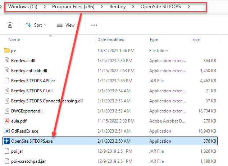228x166 pixels.
Task: Expand chevron after Program Files (x86)
Action: (x=102, y=6)
